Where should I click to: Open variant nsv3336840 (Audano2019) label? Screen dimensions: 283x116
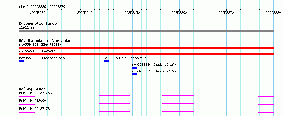click(154, 65)
